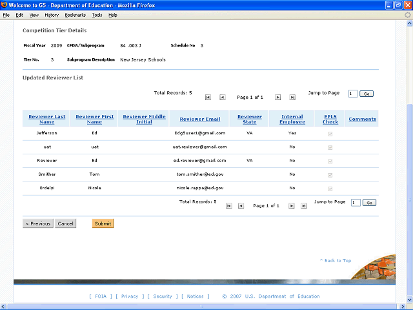Sort by Reviewer Email column header

pos(199,119)
